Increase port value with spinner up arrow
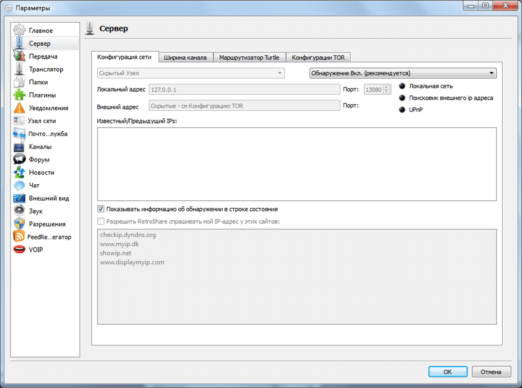 coord(387,87)
